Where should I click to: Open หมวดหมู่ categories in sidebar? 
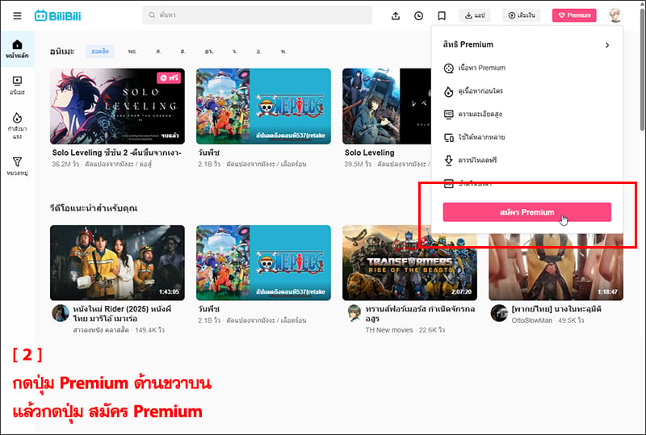point(17,166)
